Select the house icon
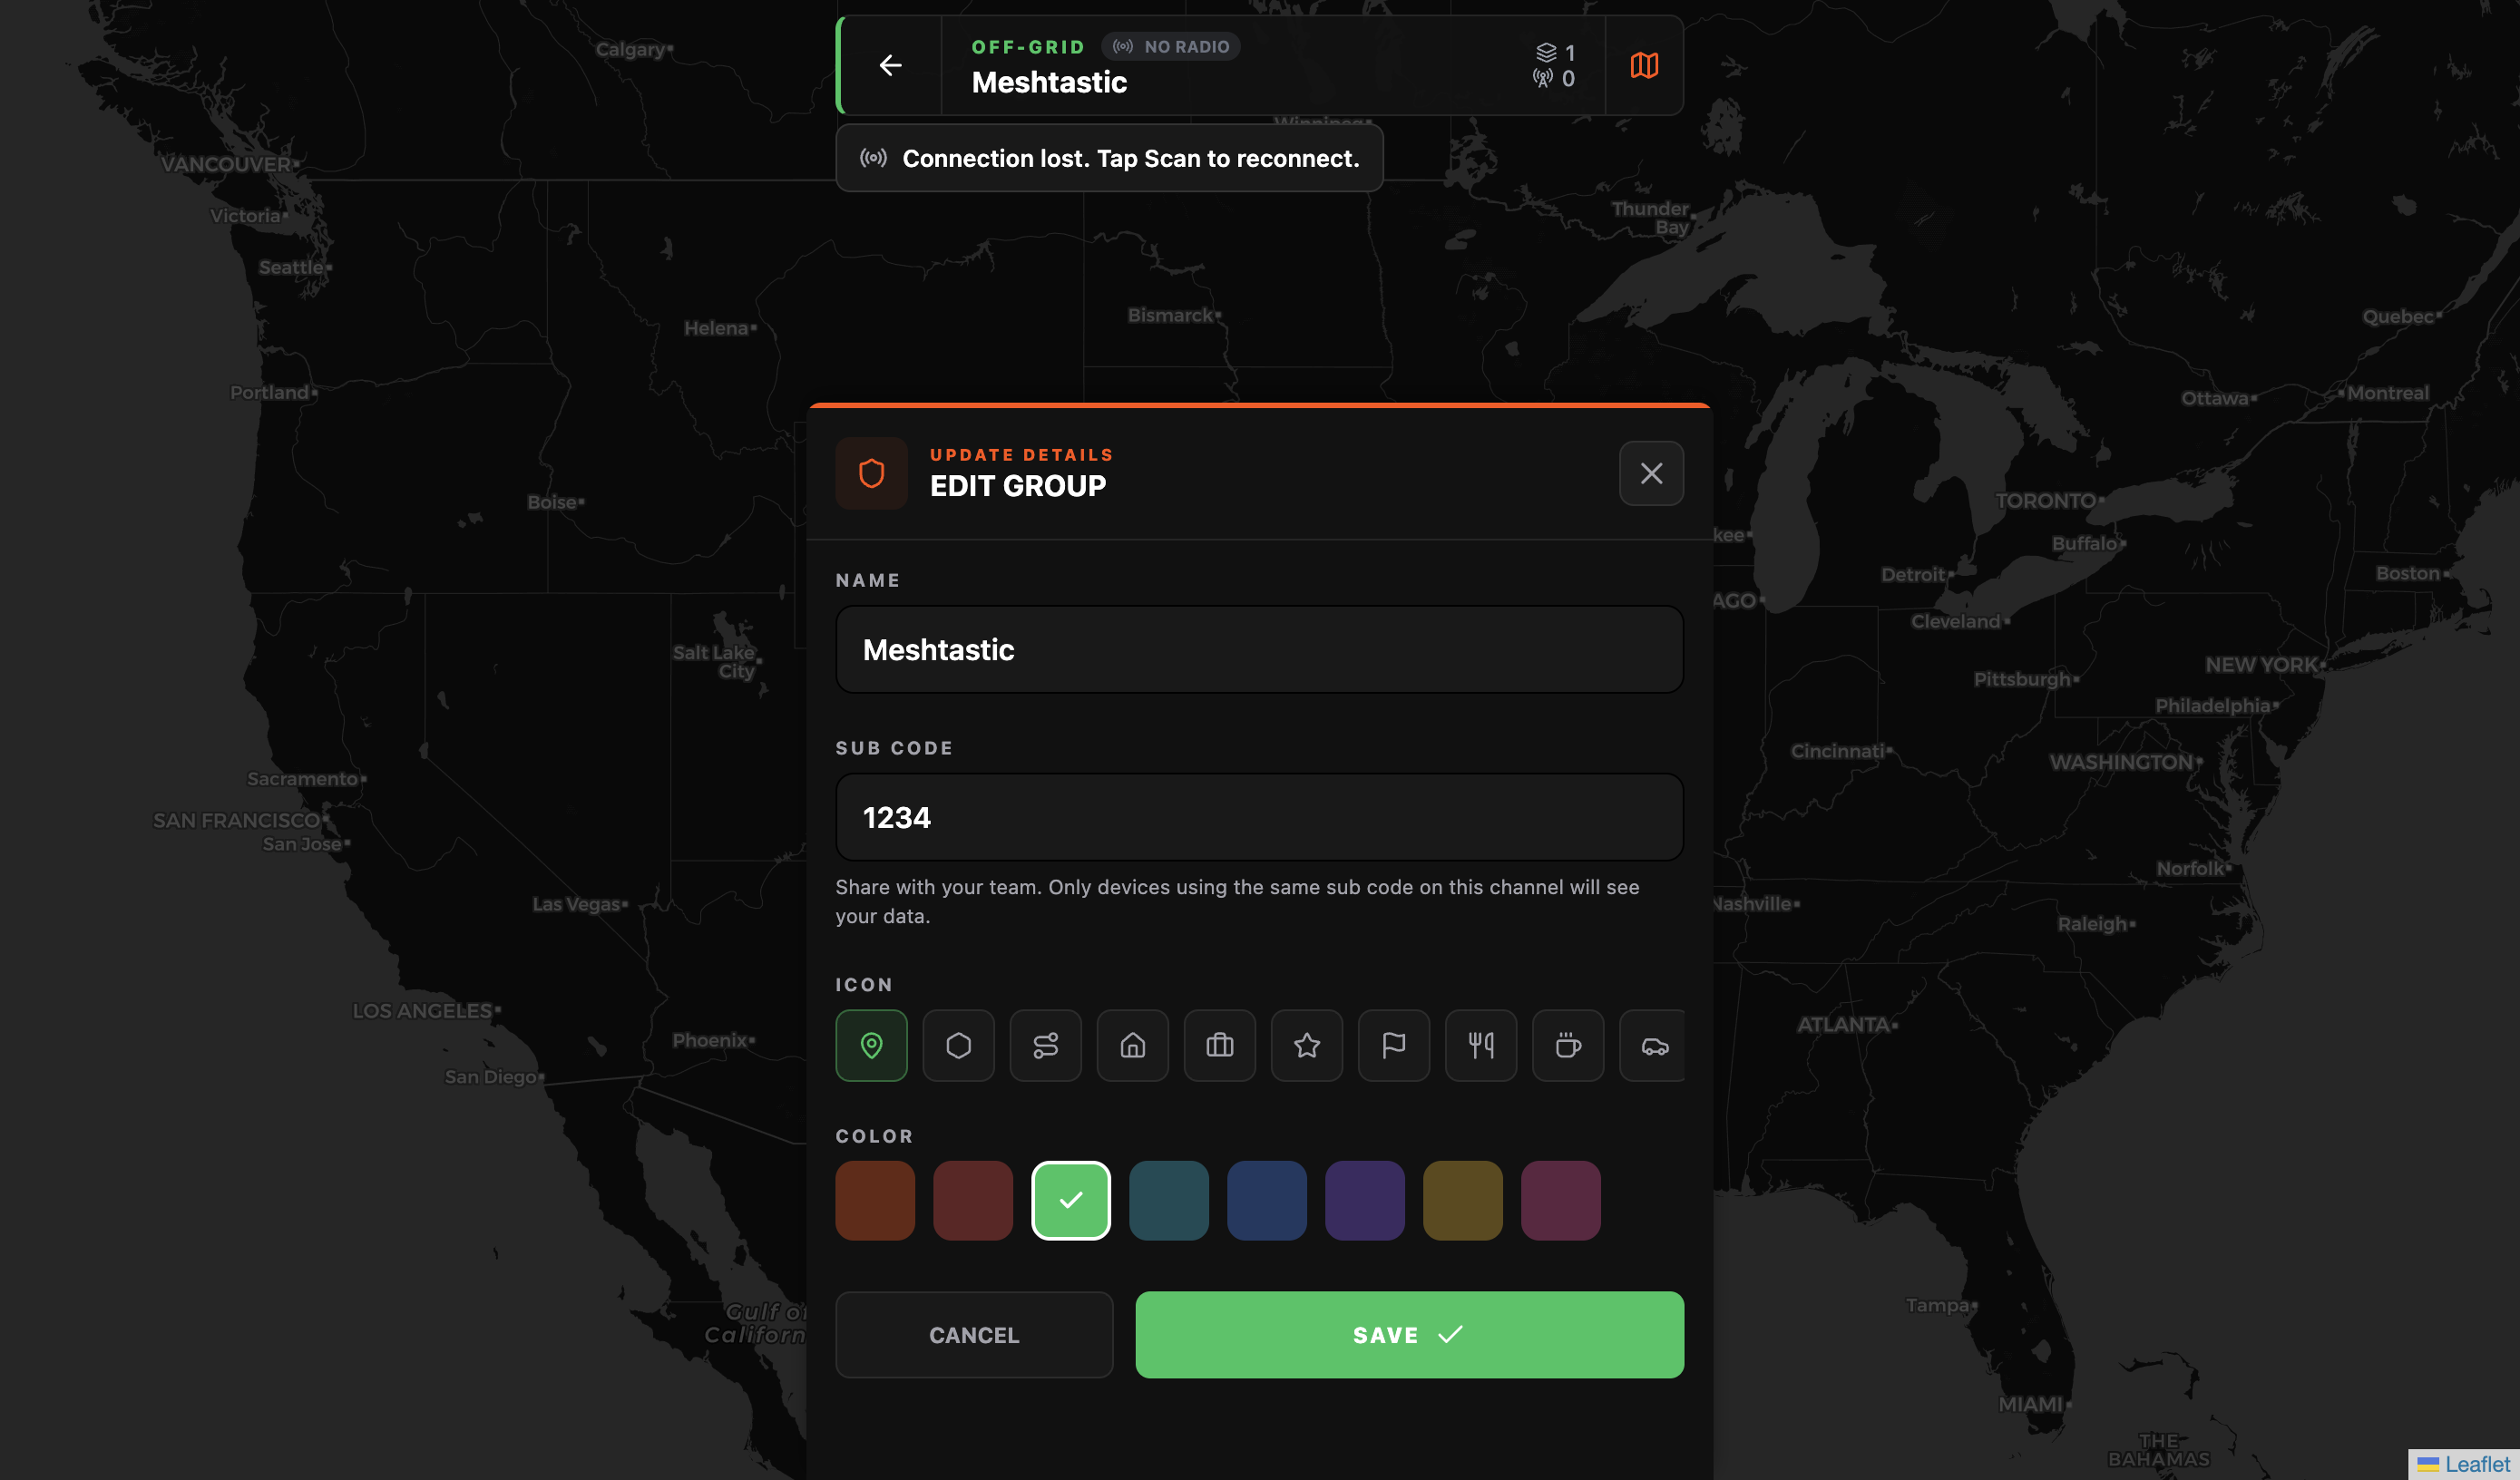Image resolution: width=2520 pixels, height=1480 pixels. (x=1132, y=1045)
